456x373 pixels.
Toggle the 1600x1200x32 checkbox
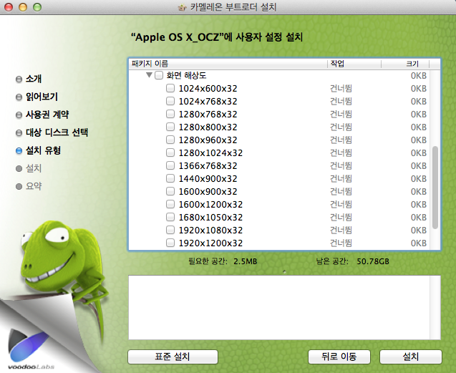[x=170, y=204]
